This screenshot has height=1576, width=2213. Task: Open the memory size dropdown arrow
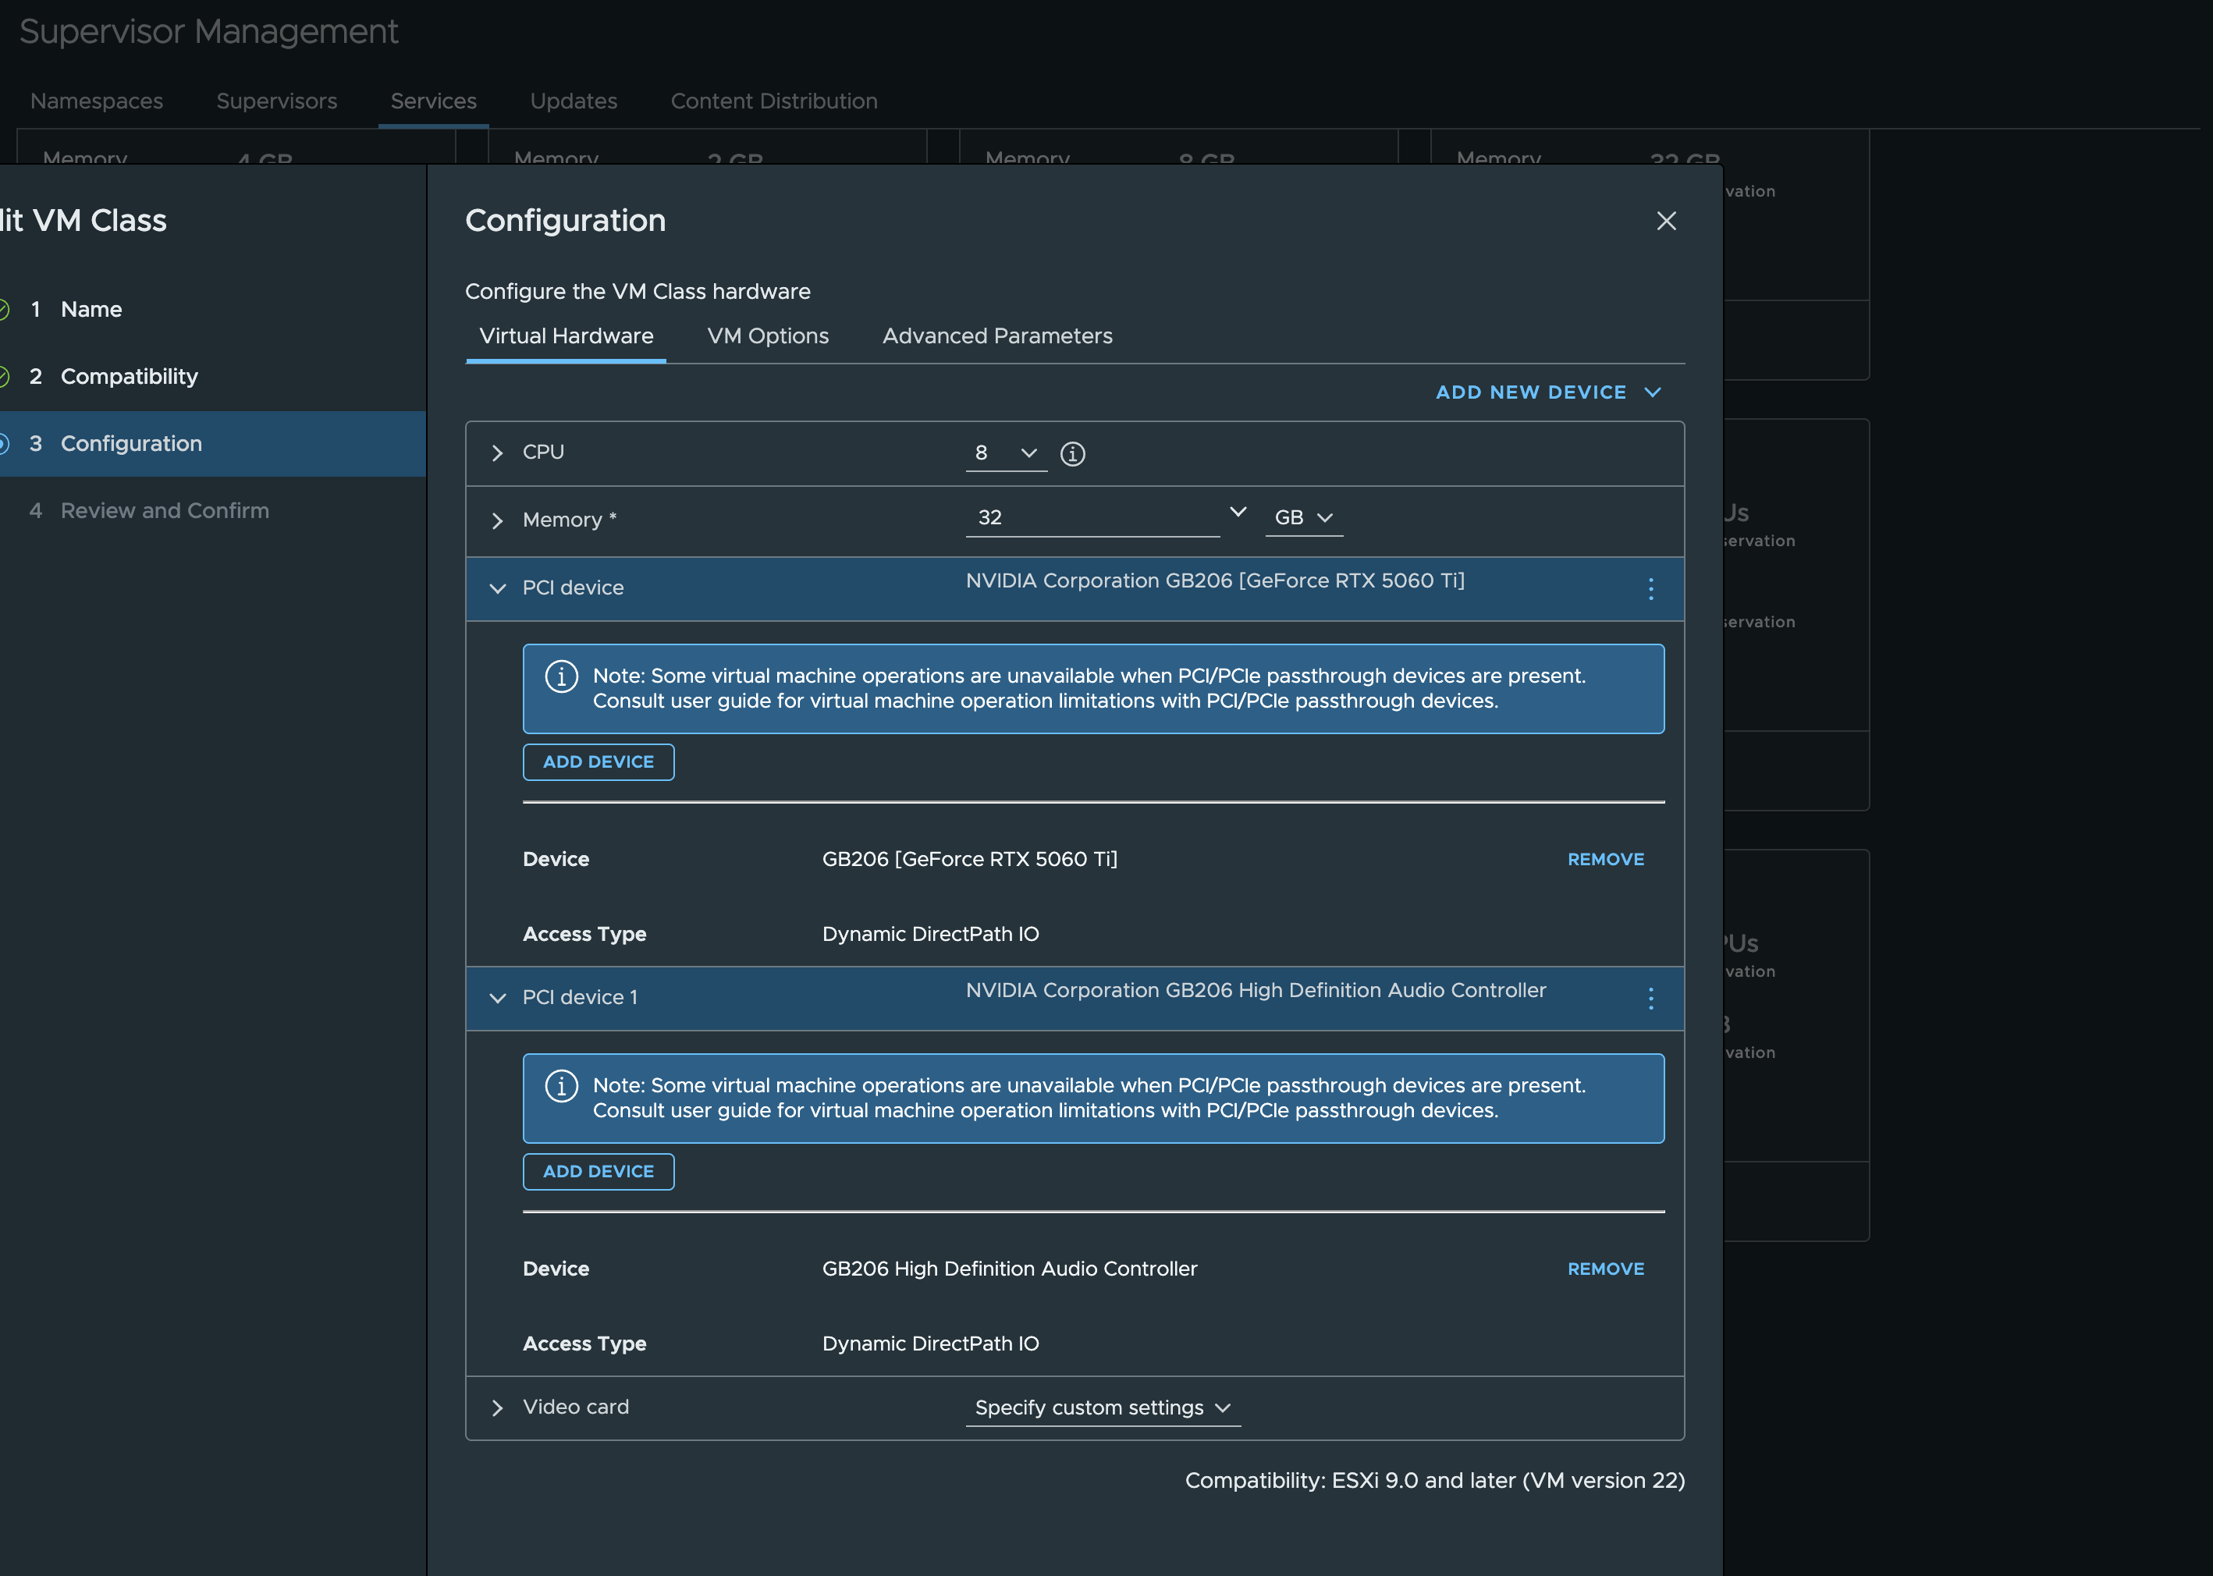[x=1238, y=512]
